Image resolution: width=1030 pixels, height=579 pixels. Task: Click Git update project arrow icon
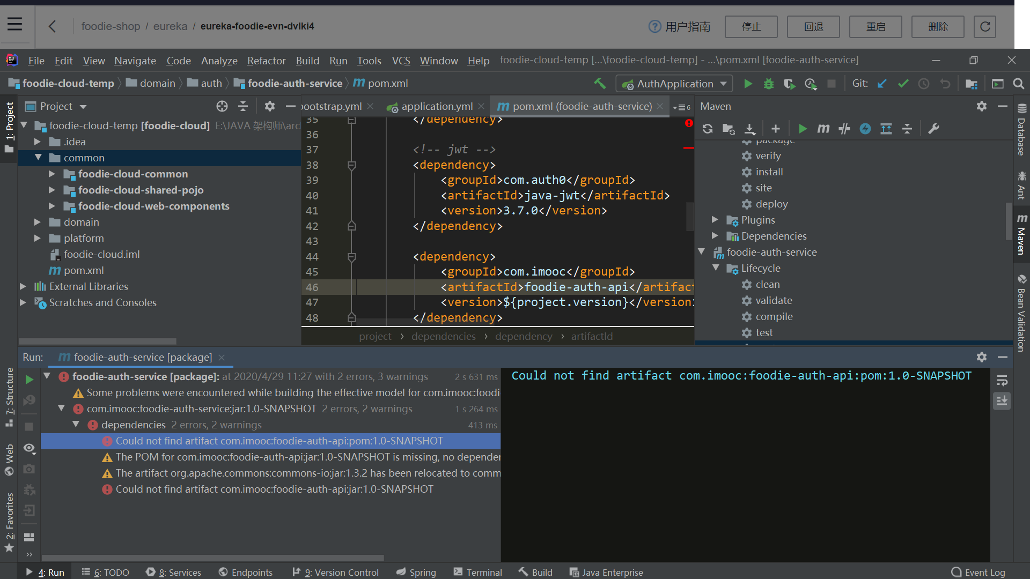tap(882, 84)
